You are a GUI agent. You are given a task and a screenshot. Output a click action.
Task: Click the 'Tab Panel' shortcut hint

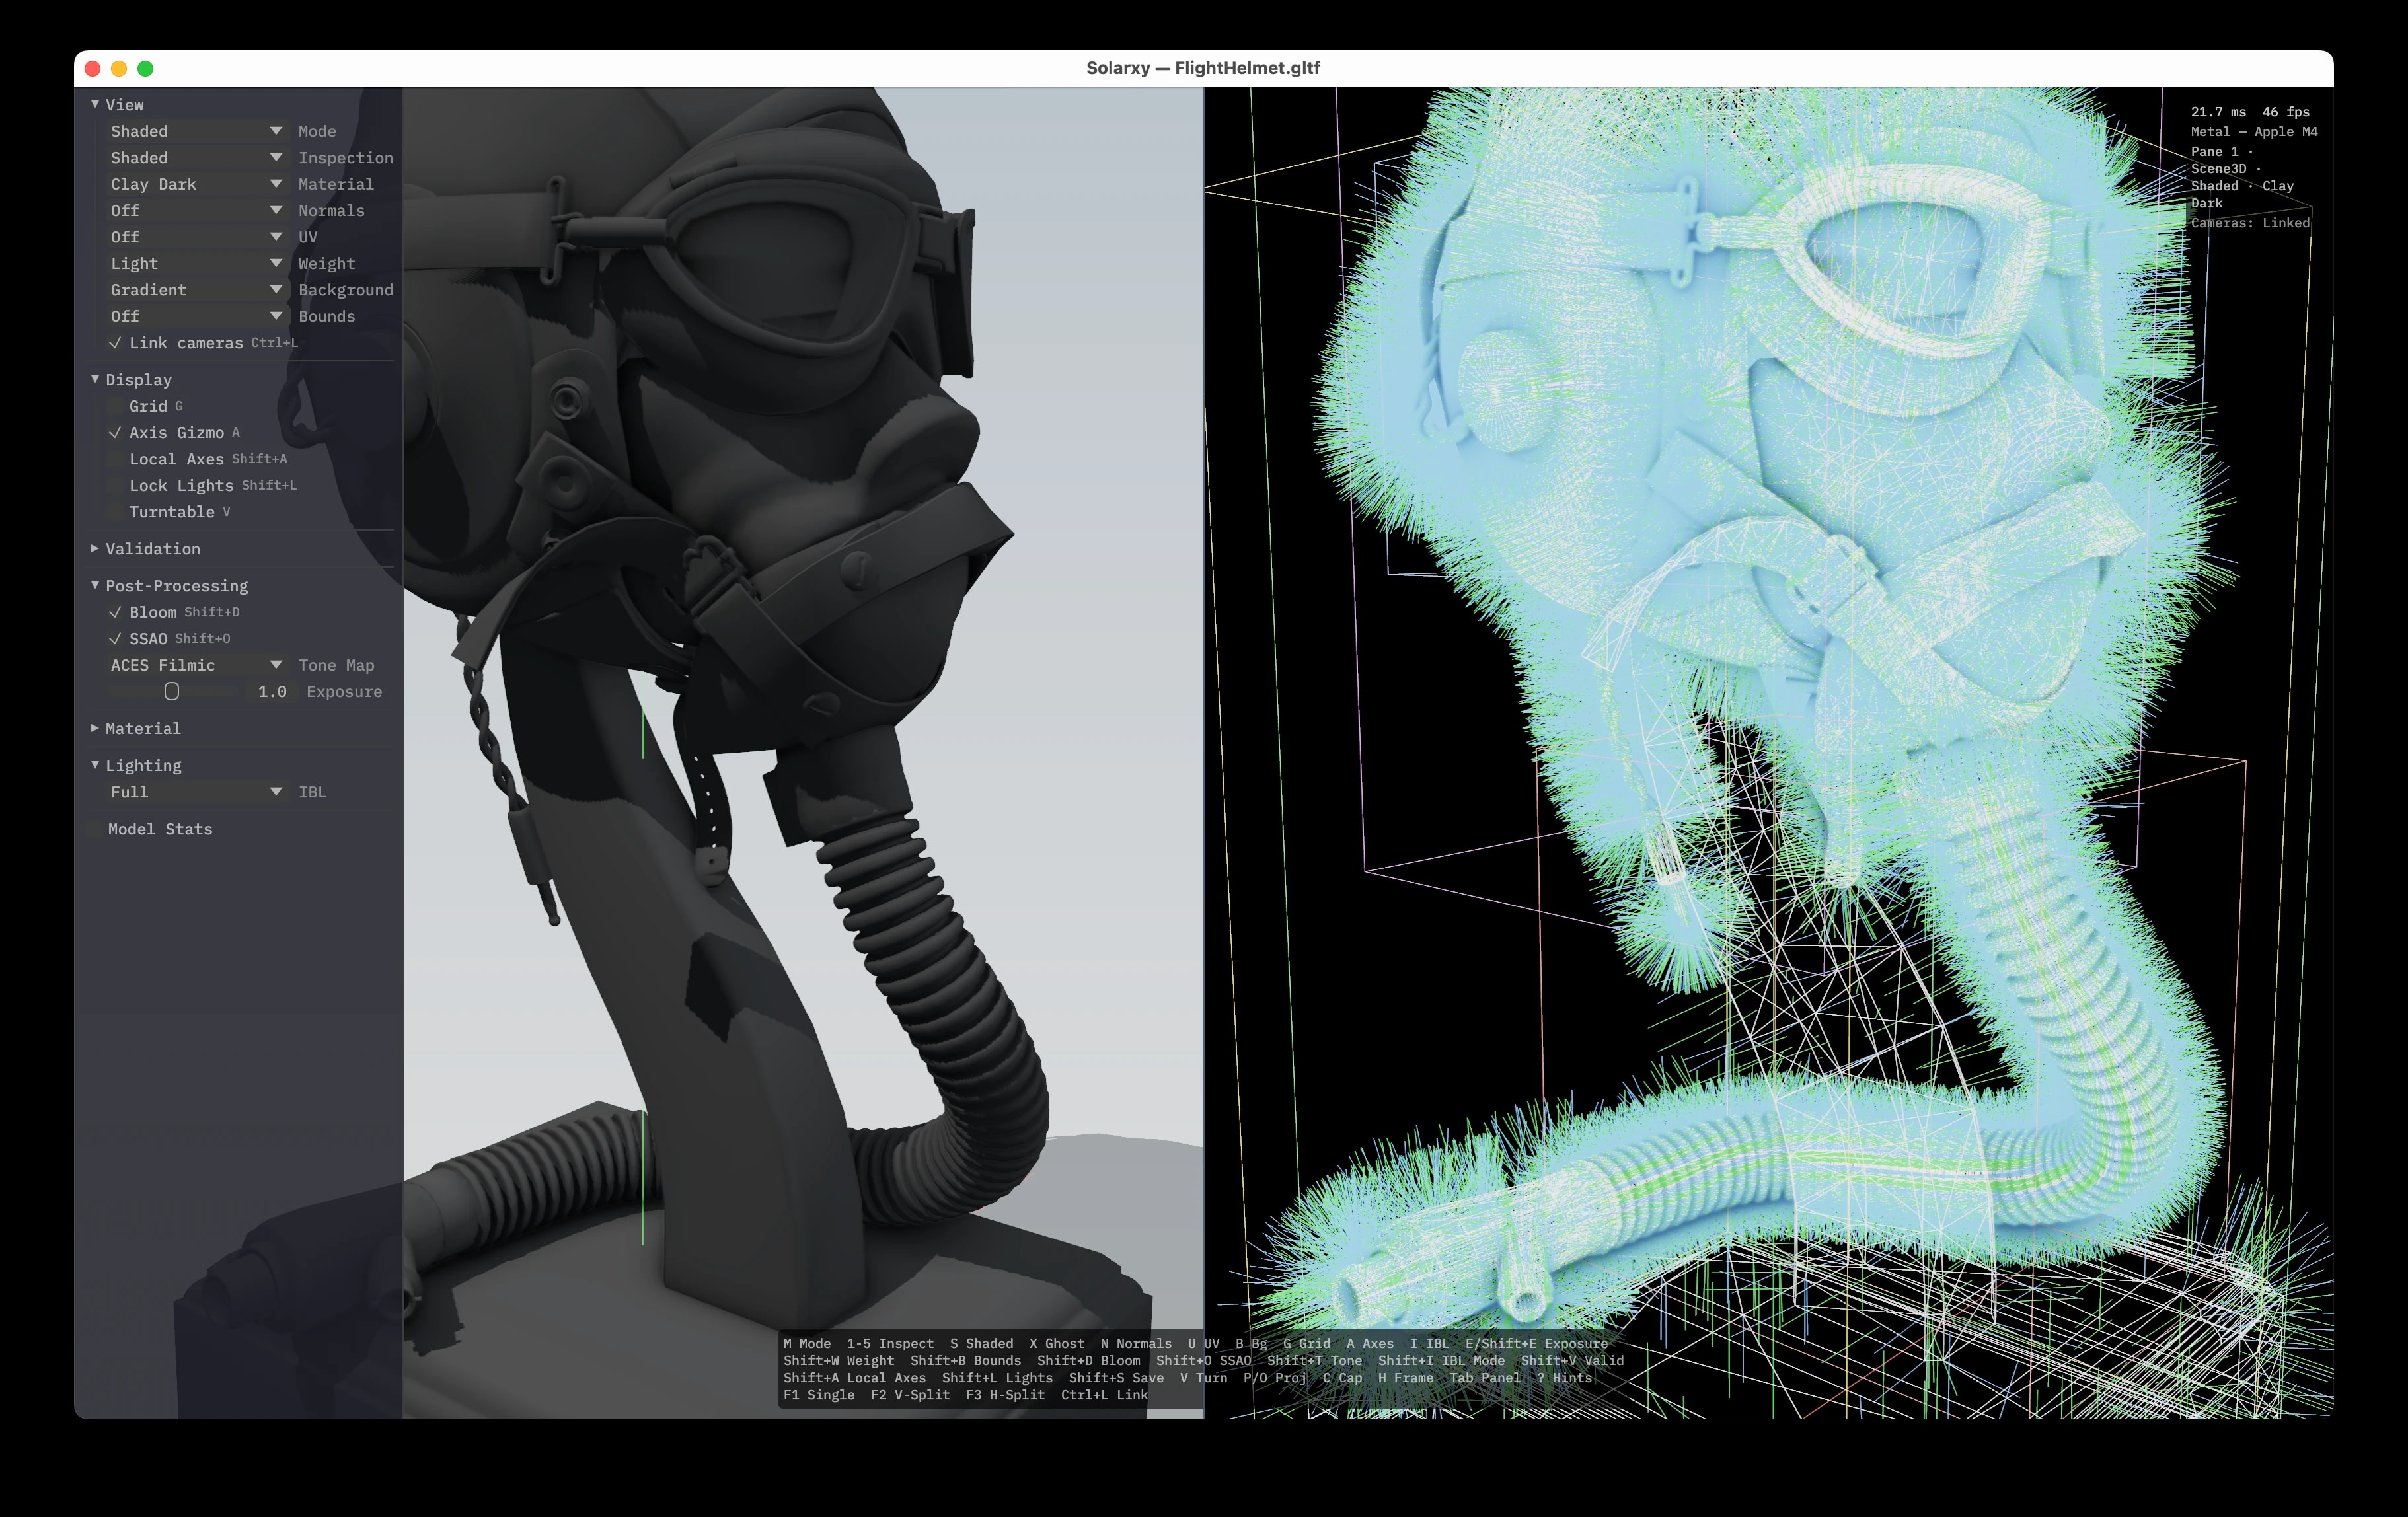tap(1485, 1378)
